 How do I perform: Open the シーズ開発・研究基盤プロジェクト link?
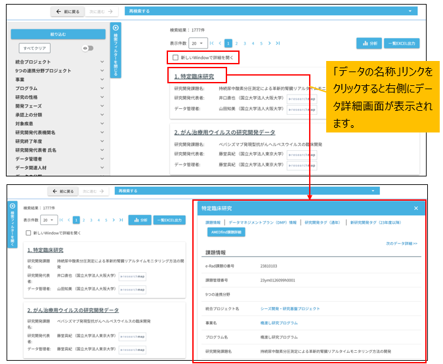[289, 308]
